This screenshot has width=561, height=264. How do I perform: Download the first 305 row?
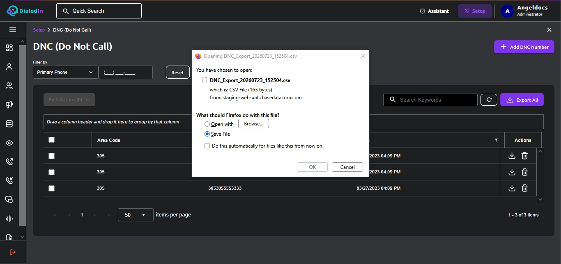pyautogui.click(x=512, y=156)
